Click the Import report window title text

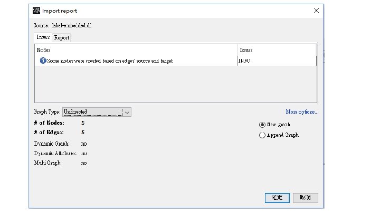tap(60, 11)
